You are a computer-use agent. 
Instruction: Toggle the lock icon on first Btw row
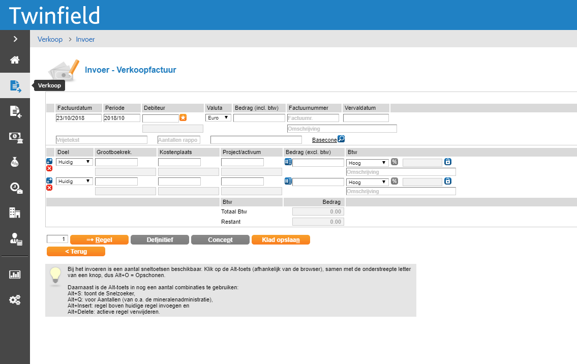click(447, 162)
